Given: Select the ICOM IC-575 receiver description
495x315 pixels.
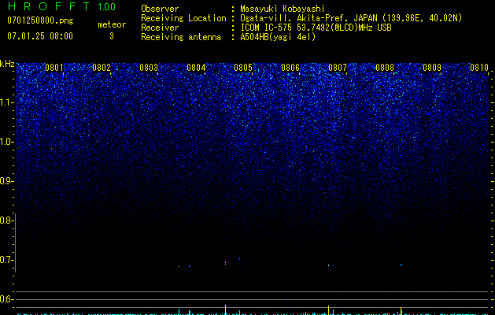Looking at the screenshot, I should 316,28.
